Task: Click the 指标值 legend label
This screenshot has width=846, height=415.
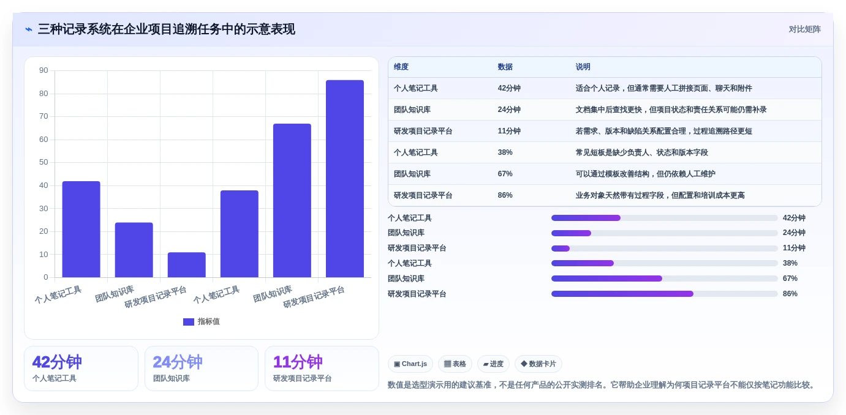Action: (x=208, y=322)
